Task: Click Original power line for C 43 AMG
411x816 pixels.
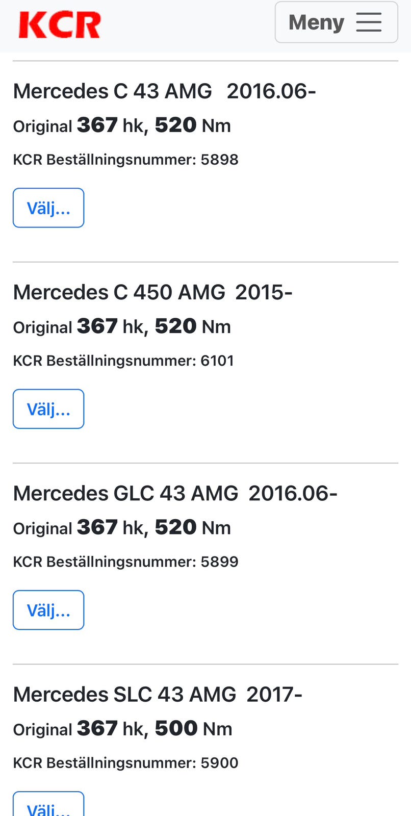Action: pyautogui.click(x=122, y=125)
